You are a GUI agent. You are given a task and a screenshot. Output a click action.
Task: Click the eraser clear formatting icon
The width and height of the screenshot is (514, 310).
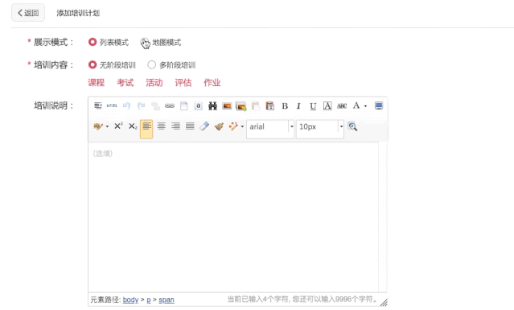tap(204, 126)
